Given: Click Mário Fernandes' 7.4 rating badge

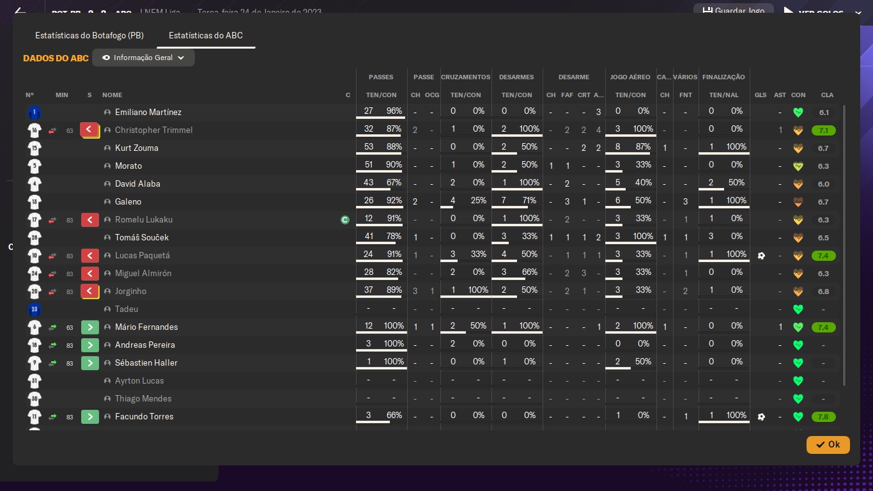Looking at the screenshot, I should pos(823,327).
